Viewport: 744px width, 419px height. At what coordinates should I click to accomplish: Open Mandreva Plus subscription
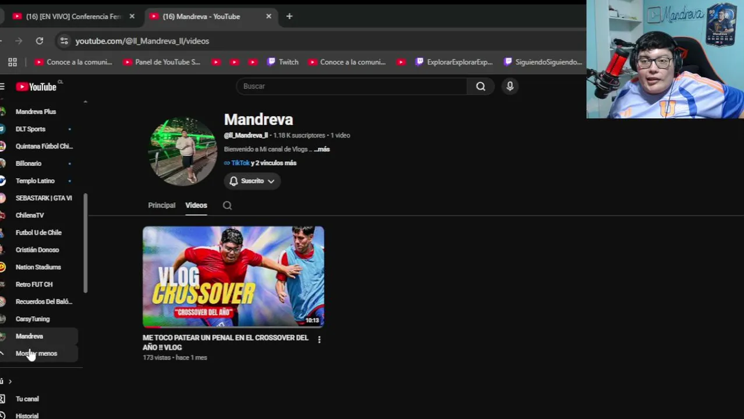point(36,112)
